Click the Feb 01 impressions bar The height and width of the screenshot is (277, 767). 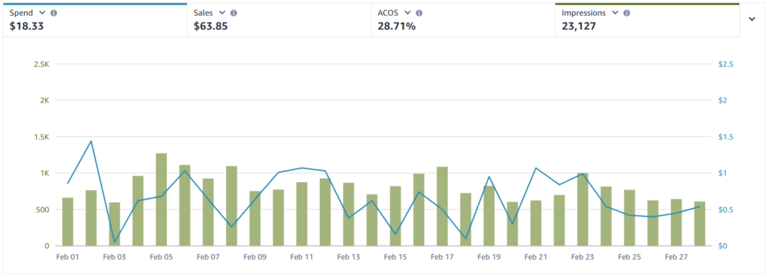coord(67,222)
